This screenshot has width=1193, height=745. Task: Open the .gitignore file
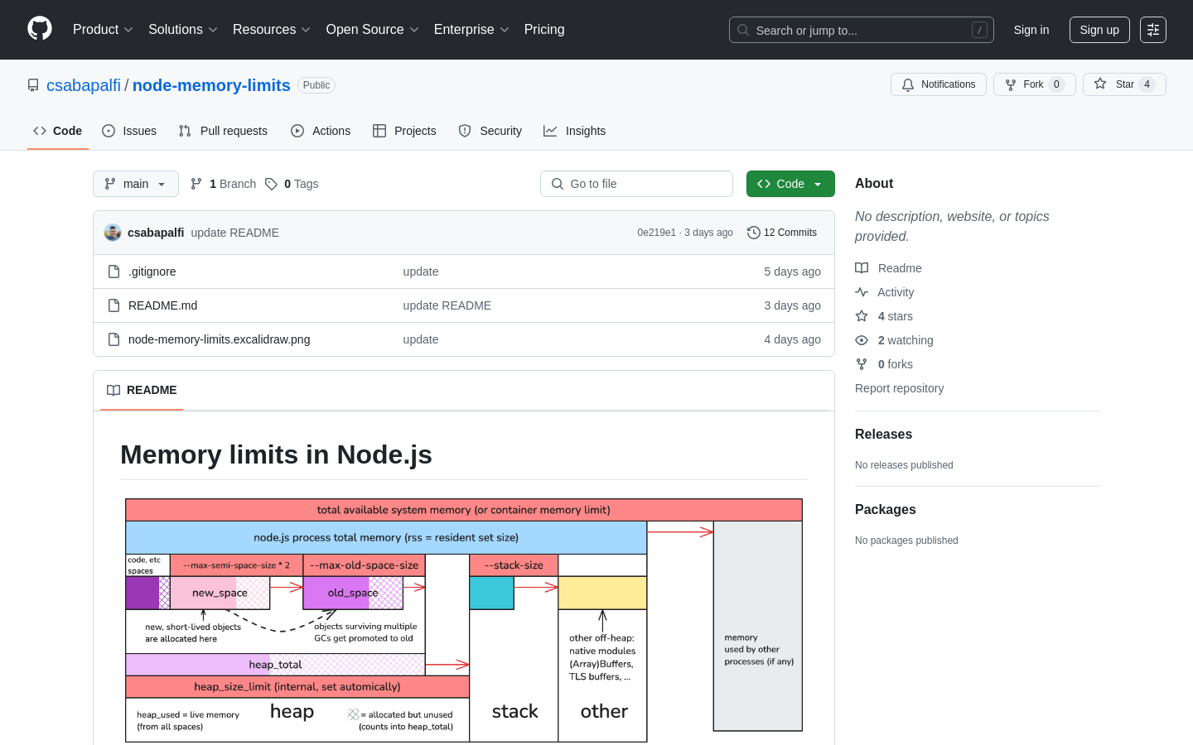pyautogui.click(x=152, y=272)
